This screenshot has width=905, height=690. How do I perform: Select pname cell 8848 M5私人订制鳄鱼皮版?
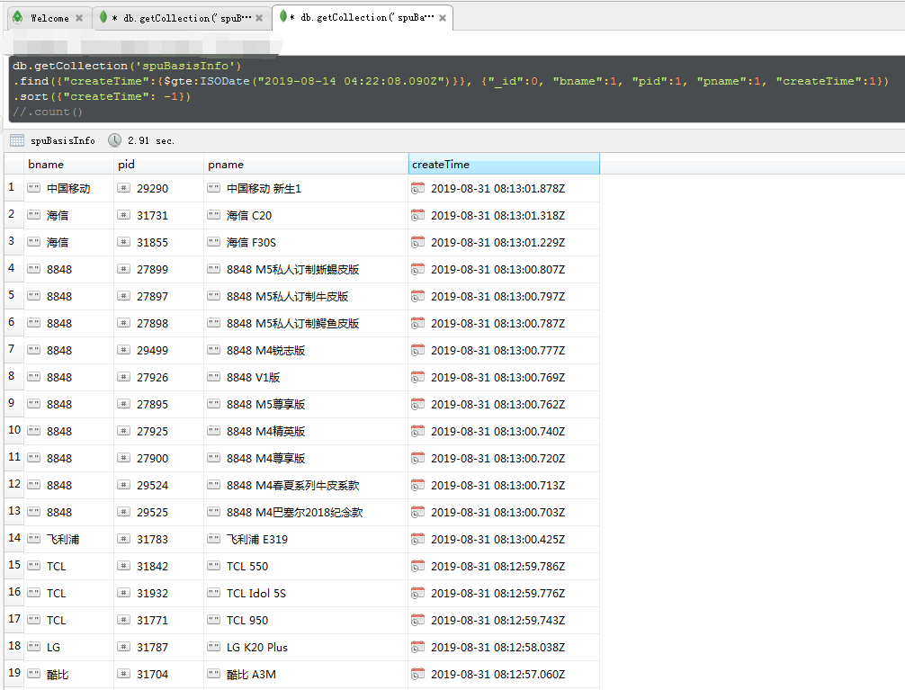coord(306,323)
